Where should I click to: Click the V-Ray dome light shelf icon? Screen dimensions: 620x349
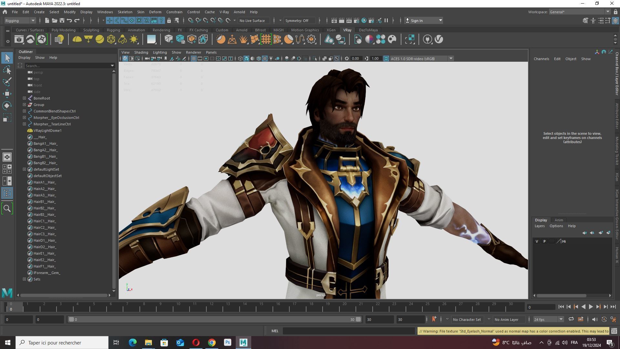77,39
